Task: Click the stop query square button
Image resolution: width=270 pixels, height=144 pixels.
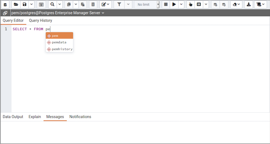Action: (x=166, y=5)
